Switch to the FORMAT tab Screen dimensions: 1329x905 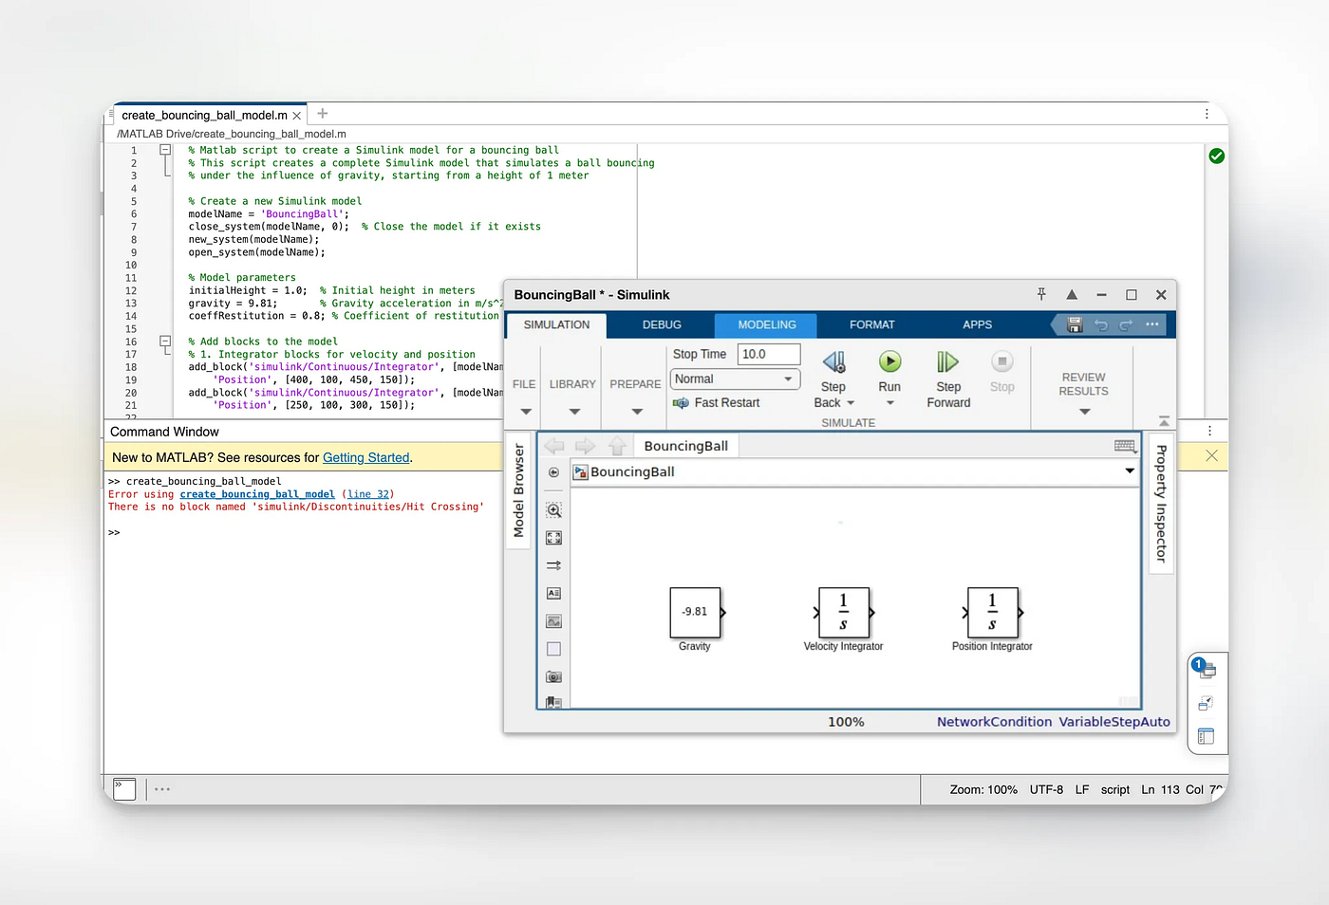871,324
